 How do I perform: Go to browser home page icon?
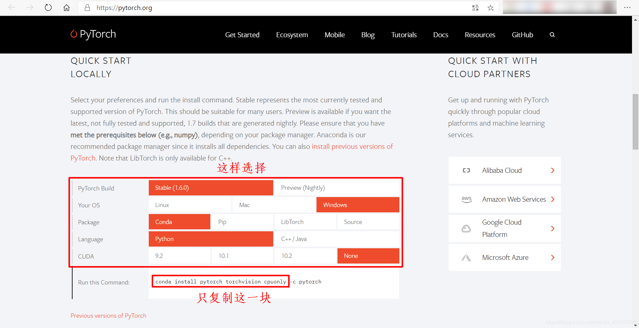pyautogui.click(x=67, y=8)
